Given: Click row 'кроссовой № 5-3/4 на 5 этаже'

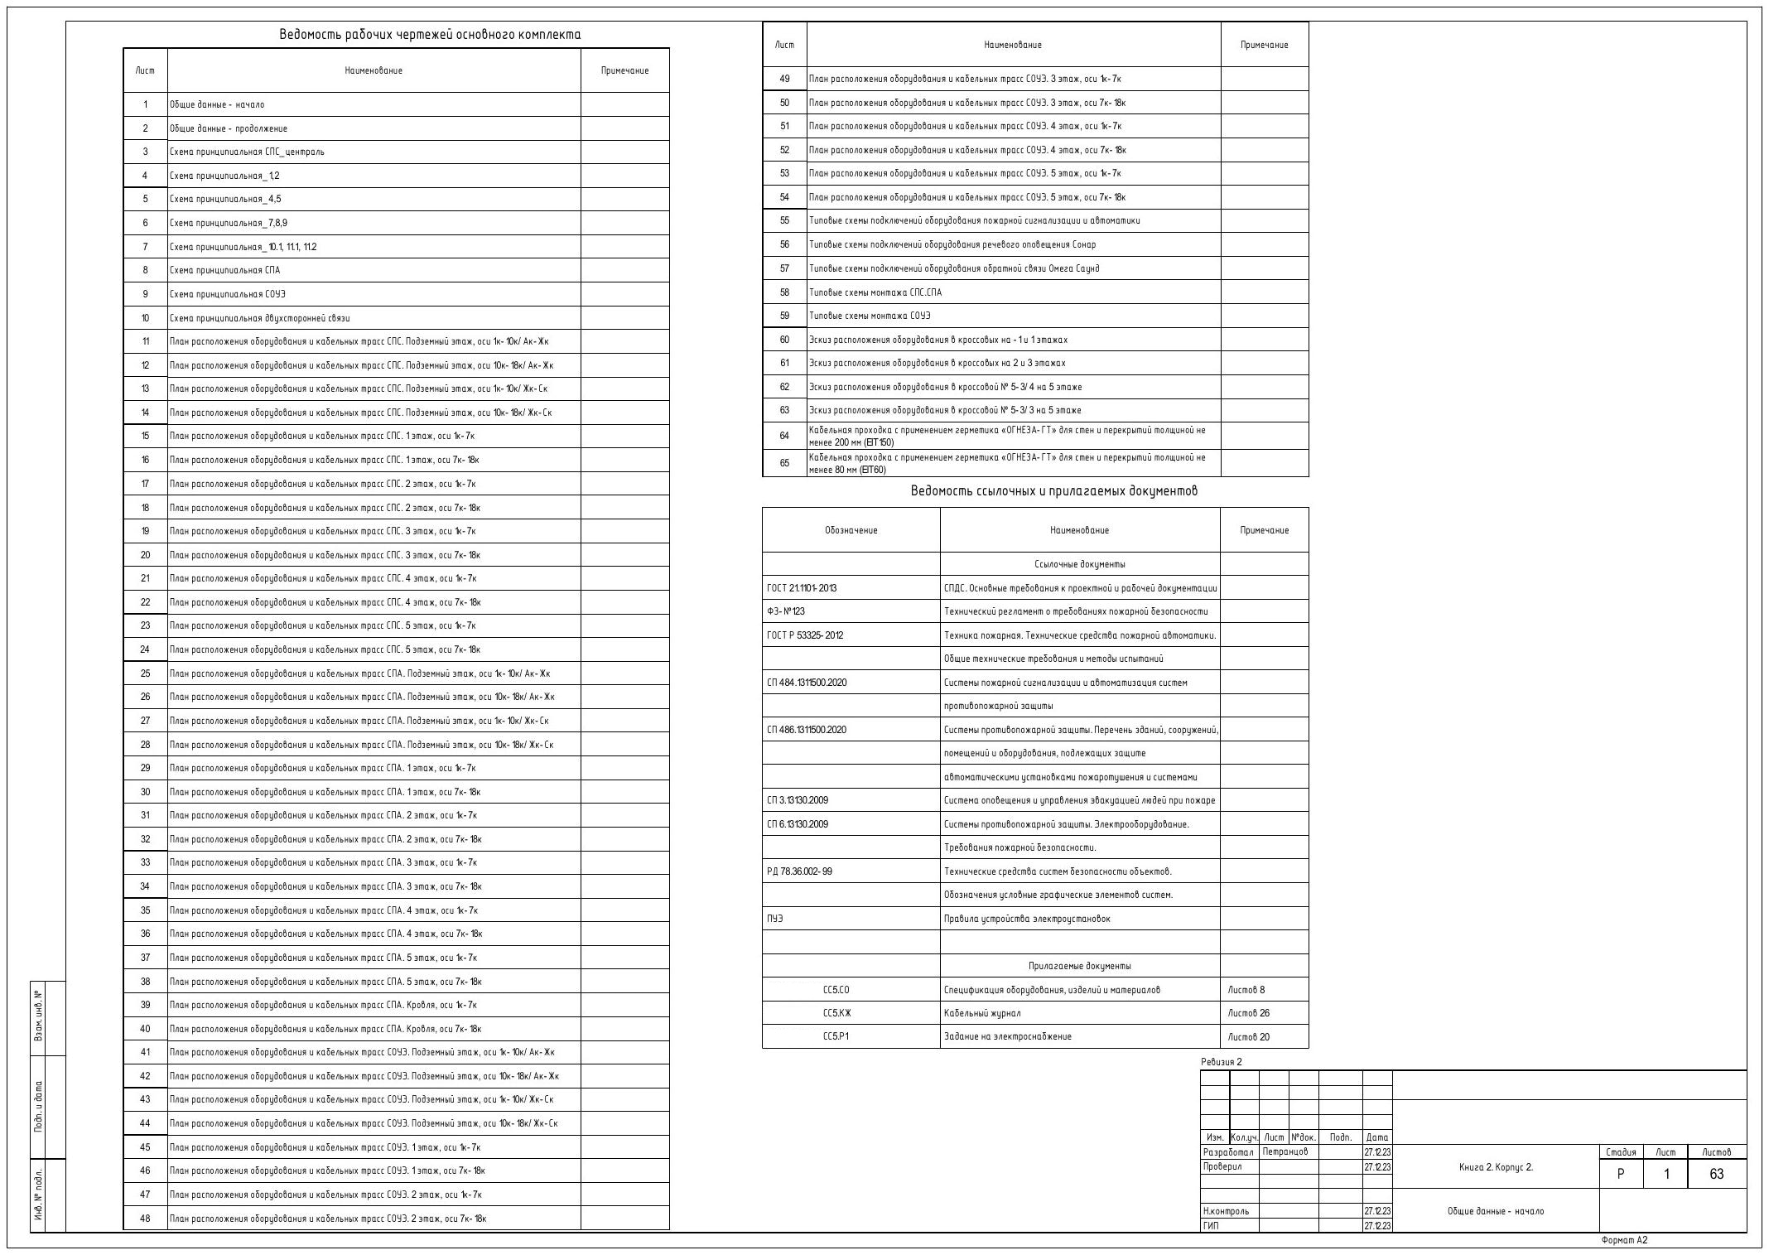Looking at the screenshot, I should (1035, 387).
